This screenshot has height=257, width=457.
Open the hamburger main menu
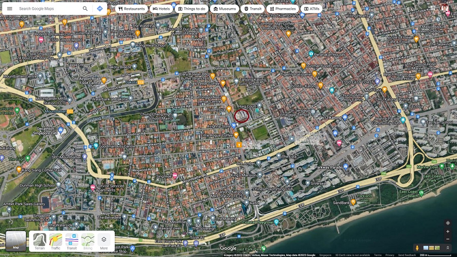coord(10,9)
